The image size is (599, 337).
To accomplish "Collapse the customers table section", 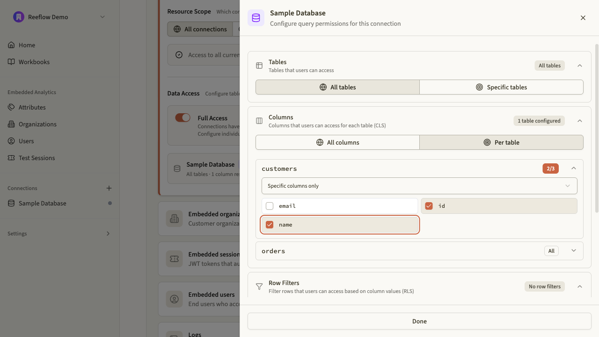I will [x=574, y=168].
